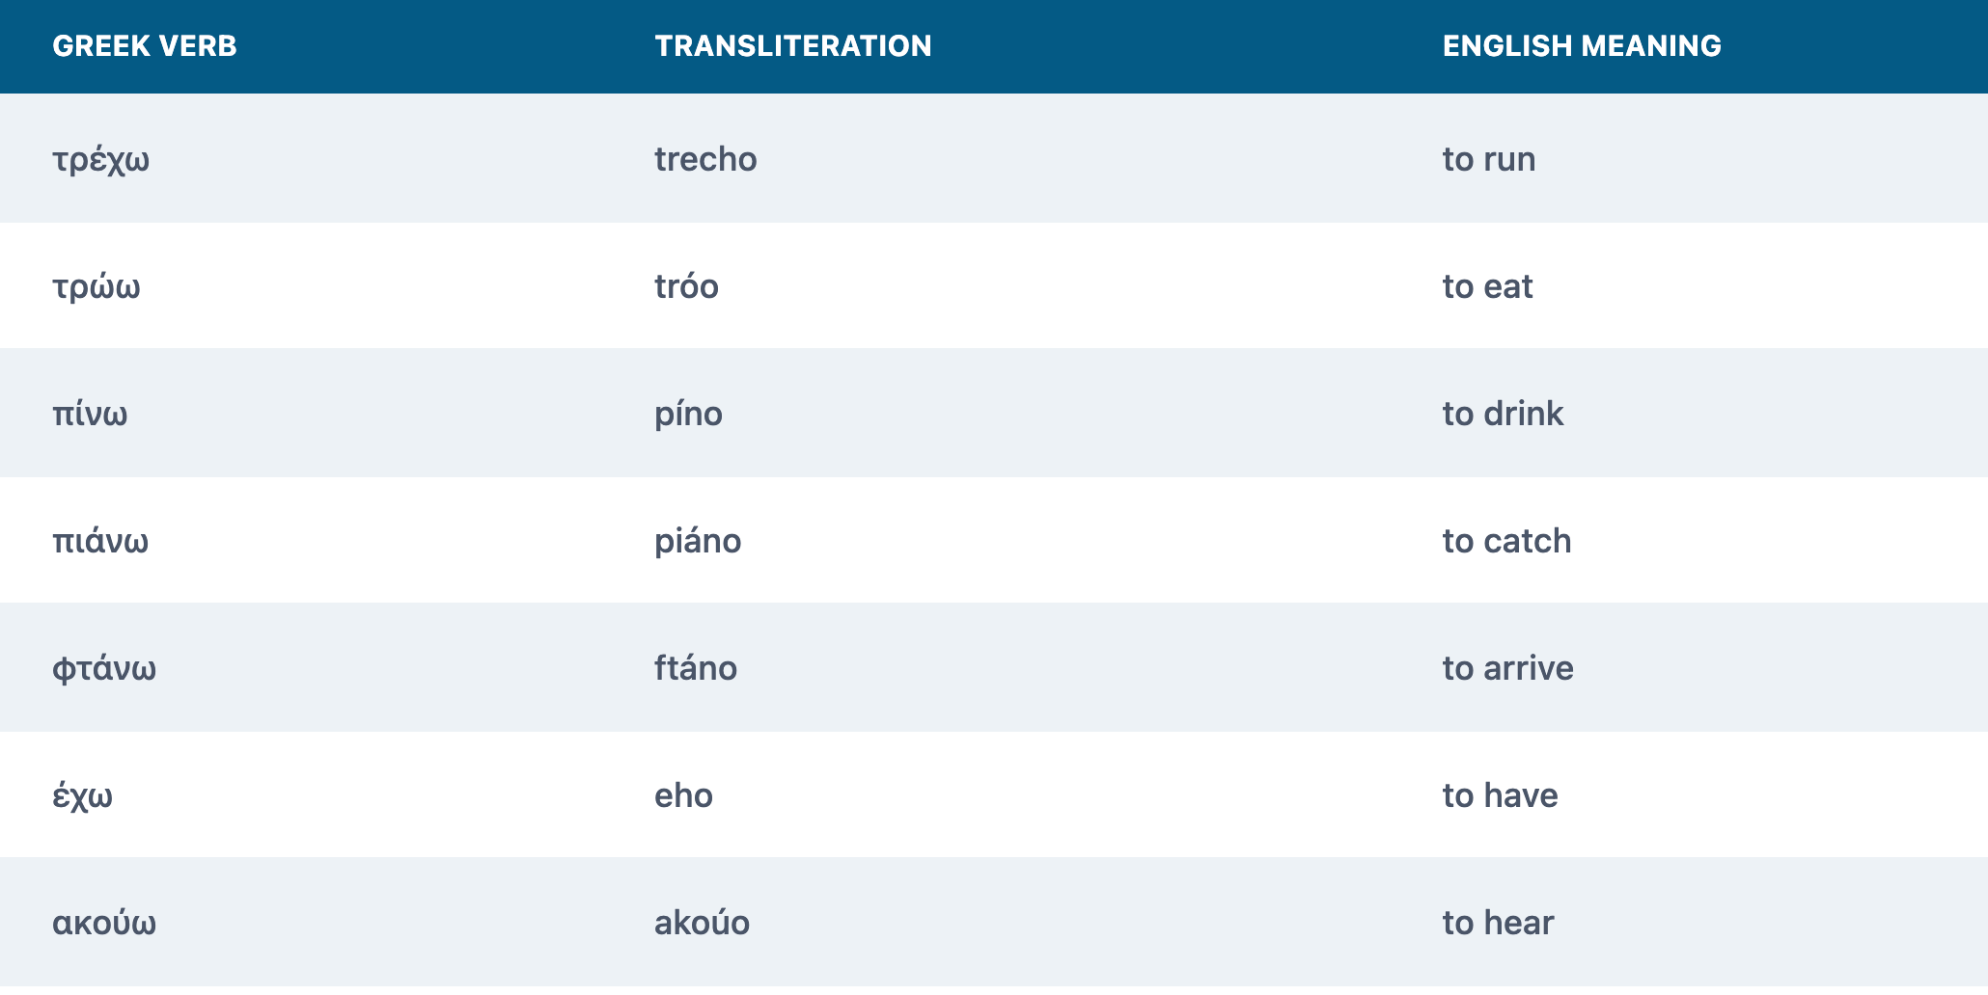Select the Greek word τρώω
Viewport: 1988px width, 995px height.
[x=97, y=286]
